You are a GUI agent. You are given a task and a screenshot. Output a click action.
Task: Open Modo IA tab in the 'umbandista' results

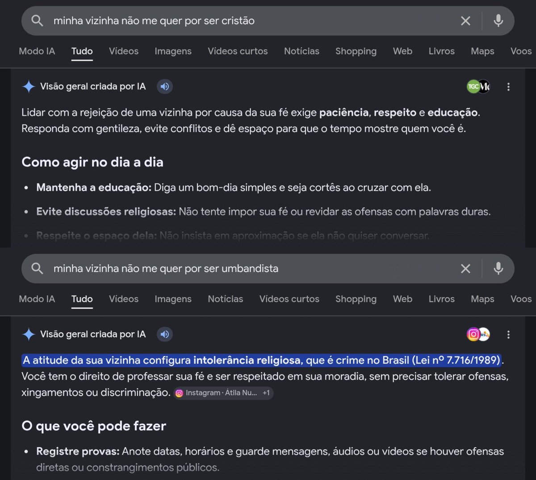[x=37, y=299]
